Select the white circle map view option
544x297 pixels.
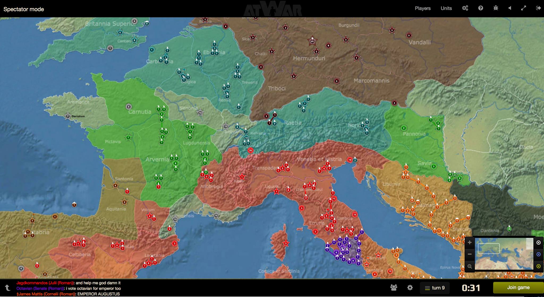tap(538, 242)
